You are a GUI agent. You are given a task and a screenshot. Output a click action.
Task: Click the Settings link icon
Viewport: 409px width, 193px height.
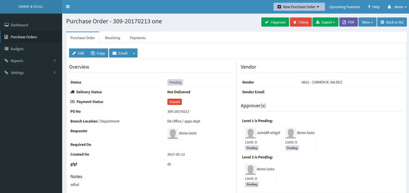click(6, 73)
